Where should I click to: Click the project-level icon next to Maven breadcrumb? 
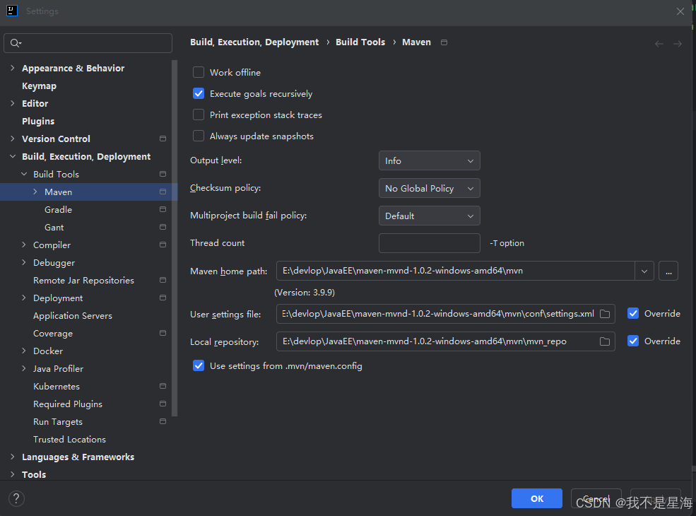[x=444, y=42]
